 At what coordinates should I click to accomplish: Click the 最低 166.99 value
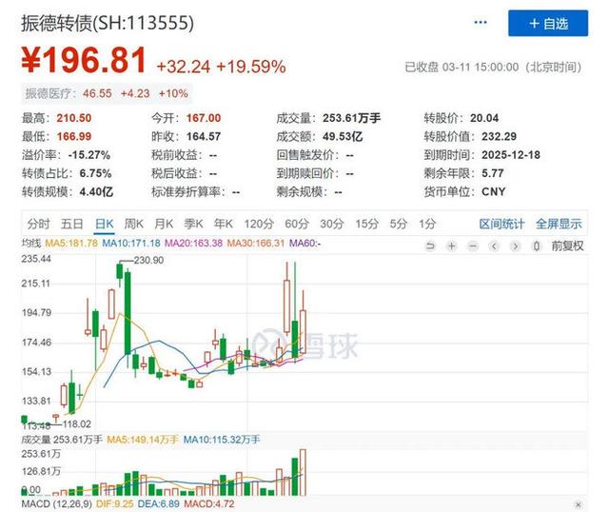click(74, 137)
